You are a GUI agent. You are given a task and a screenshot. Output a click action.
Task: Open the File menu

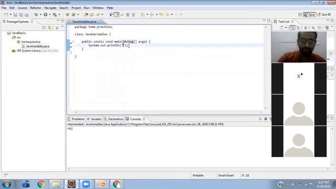pos(4,8)
